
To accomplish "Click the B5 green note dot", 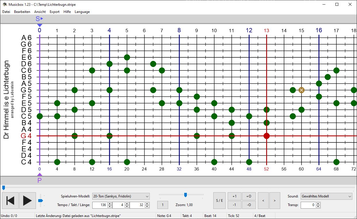I will tap(327, 77).
